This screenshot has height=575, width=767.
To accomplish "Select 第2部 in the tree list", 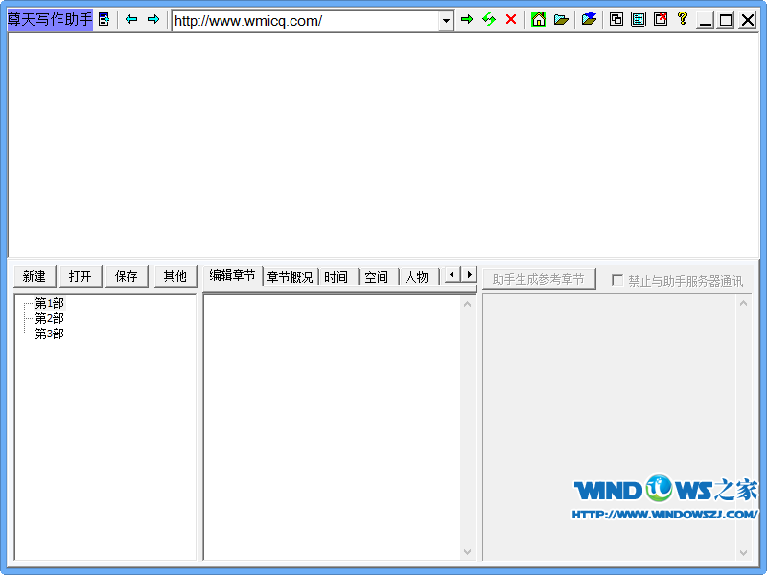I will tap(49, 318).
